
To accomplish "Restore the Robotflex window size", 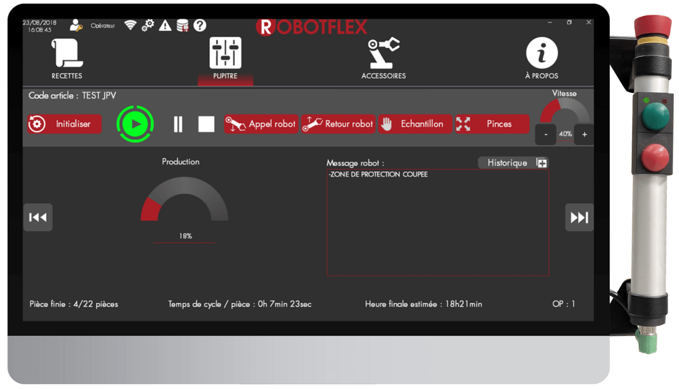I will pyautogui.click(x=569, y=23).
